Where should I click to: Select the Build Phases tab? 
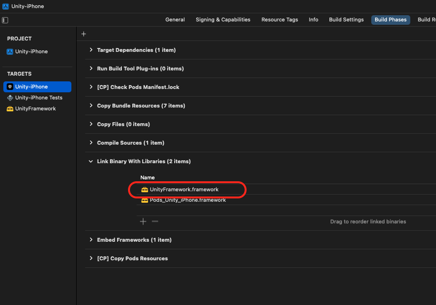pos(390,20)
